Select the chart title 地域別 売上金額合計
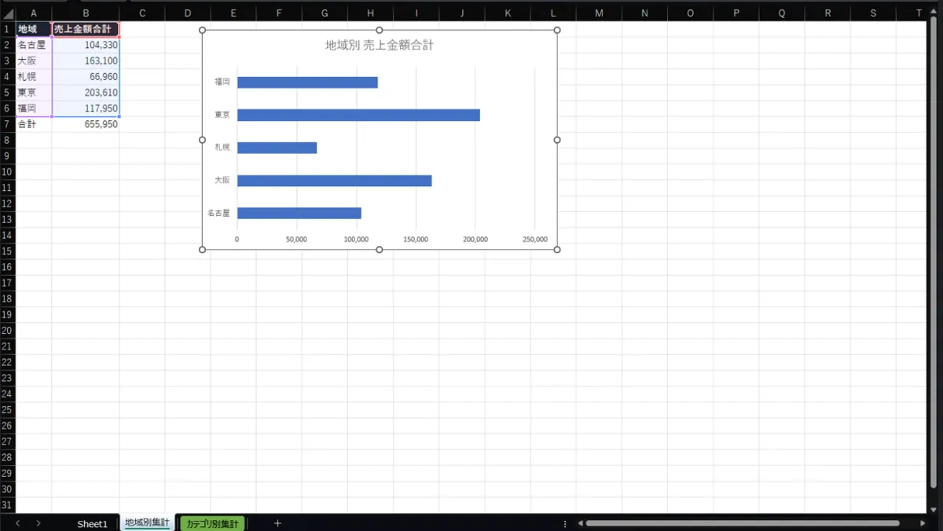943x531 pixels. [380, 46]
